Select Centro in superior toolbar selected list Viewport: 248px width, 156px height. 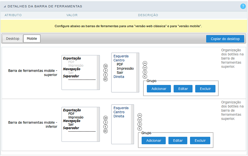pos(119,60)
